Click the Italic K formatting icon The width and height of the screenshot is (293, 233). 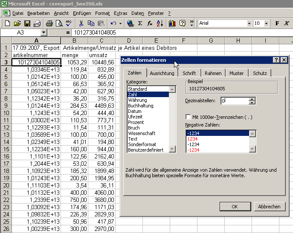point(287,23)
